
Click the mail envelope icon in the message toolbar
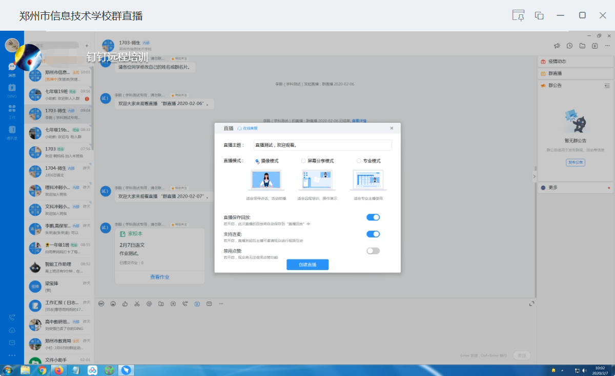click(209, 303)
